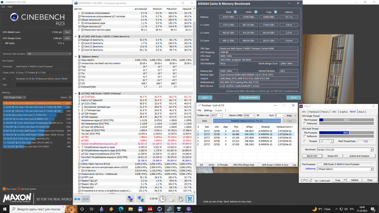Click Info input field in Cinebench

coord(44,85)
